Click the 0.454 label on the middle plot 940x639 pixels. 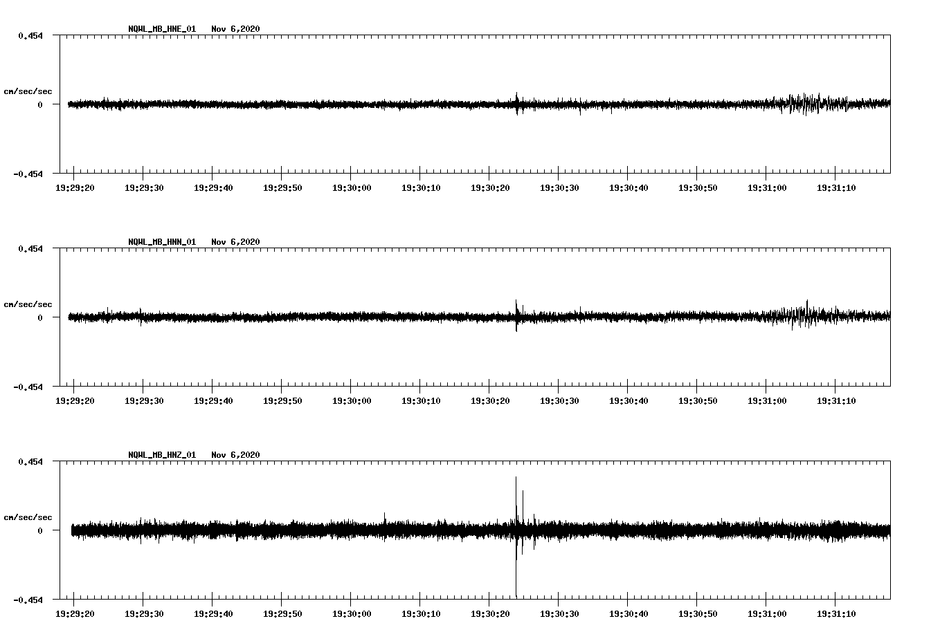31,248
